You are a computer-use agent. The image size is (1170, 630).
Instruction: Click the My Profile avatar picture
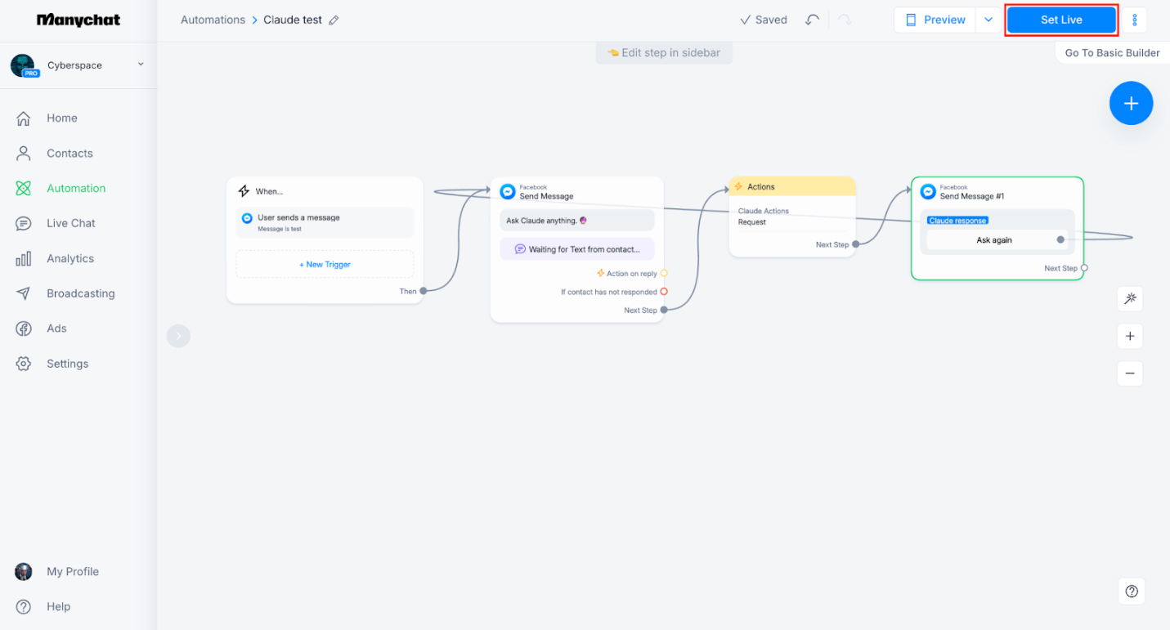tap(24, 571)
